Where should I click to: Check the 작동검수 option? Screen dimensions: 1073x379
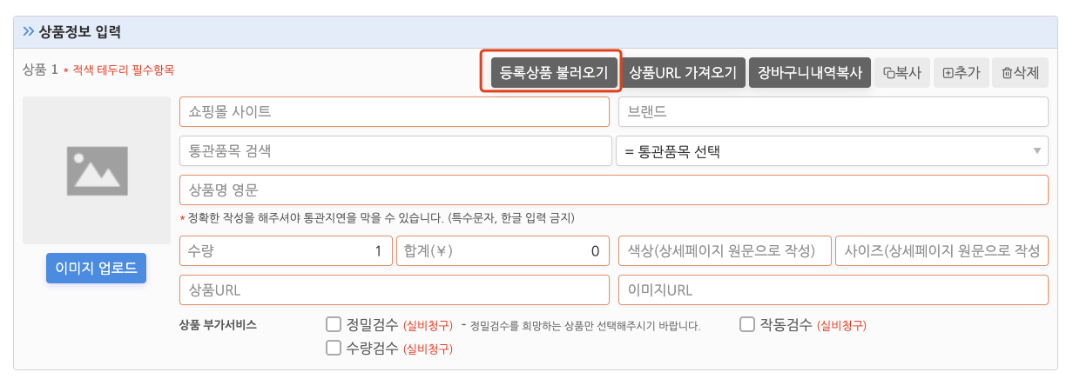tap(746, 324)
